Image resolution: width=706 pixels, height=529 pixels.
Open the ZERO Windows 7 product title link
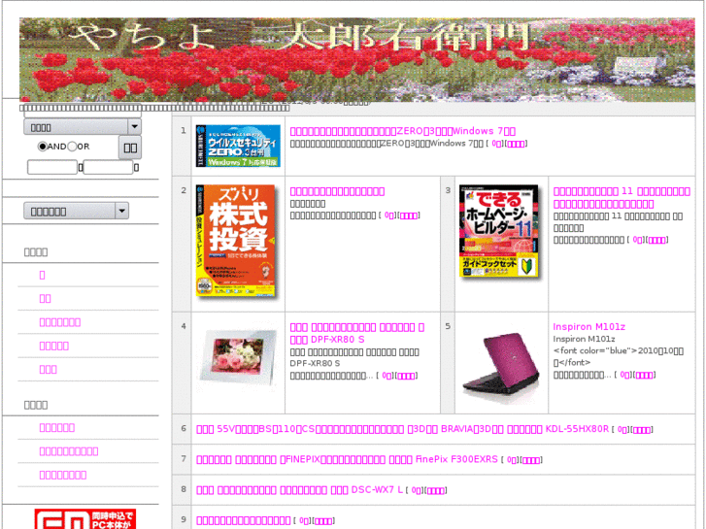point(403,131)
